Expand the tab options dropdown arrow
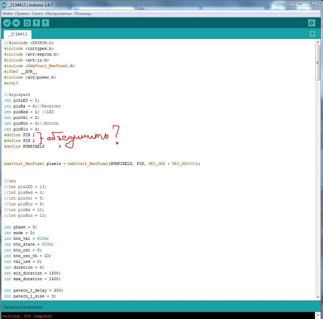The image size is (323, 319). click(x=312, y=34)
